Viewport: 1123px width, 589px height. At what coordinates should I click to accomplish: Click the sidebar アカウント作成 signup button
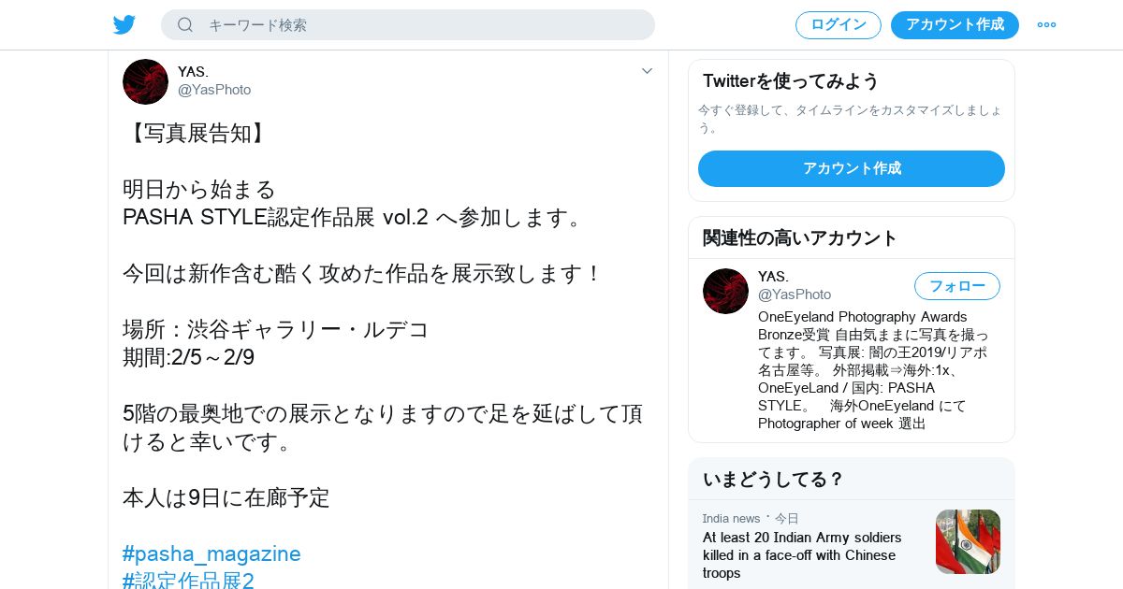click(852, 168)
